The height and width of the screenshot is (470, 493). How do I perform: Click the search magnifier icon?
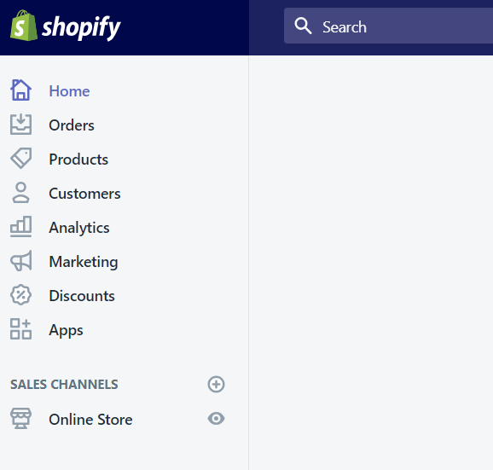click(303, 26)
